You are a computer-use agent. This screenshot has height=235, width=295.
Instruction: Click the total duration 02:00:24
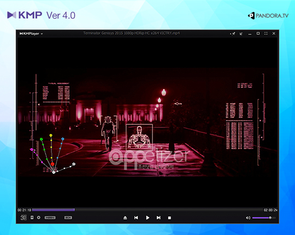pyautogui.click(x=270, y=210)
